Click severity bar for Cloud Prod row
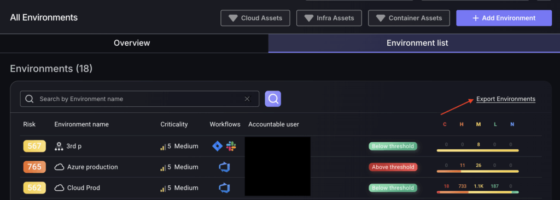Image resolution: width=560 pixels, height=200 pixels. pos(477,192)
